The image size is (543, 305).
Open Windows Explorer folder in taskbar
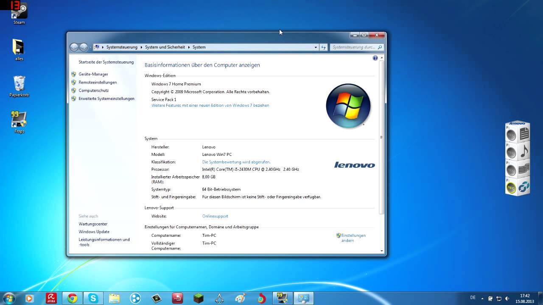[x=114, y=298]
